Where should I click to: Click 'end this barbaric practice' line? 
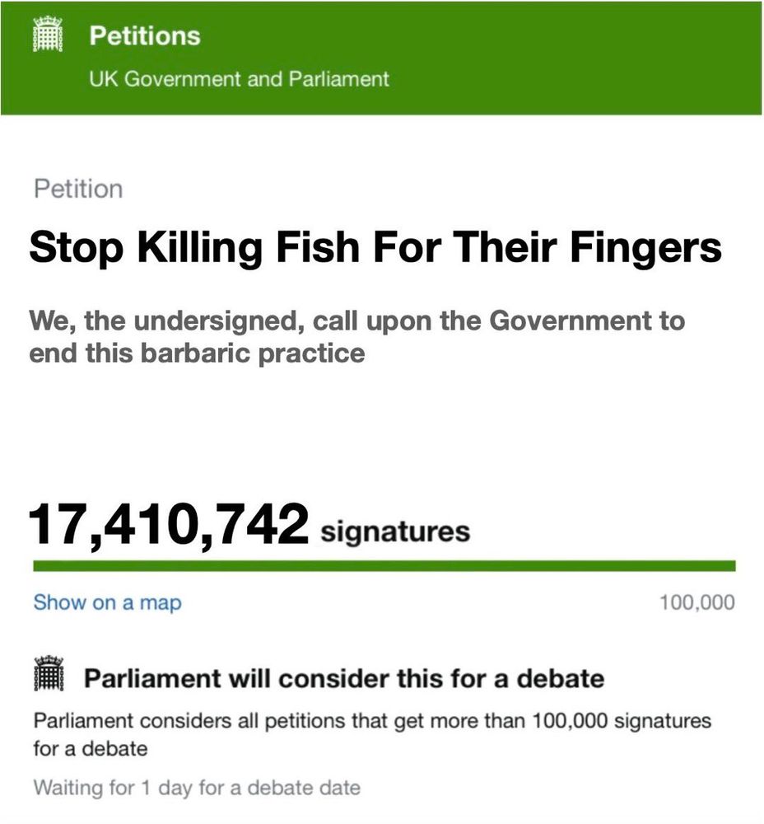[197, 353]
